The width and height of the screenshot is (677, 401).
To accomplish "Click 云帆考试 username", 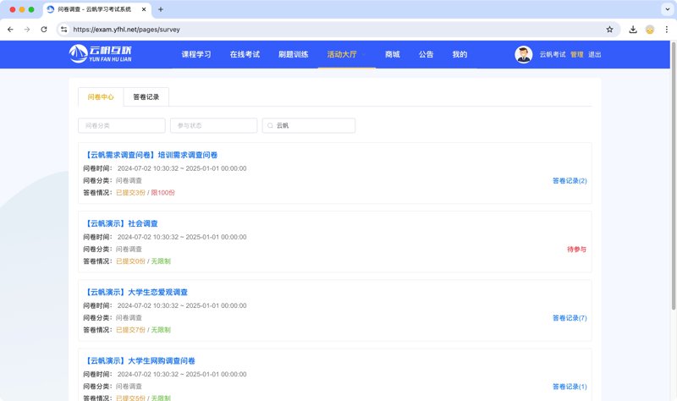I will coord(553,54).
